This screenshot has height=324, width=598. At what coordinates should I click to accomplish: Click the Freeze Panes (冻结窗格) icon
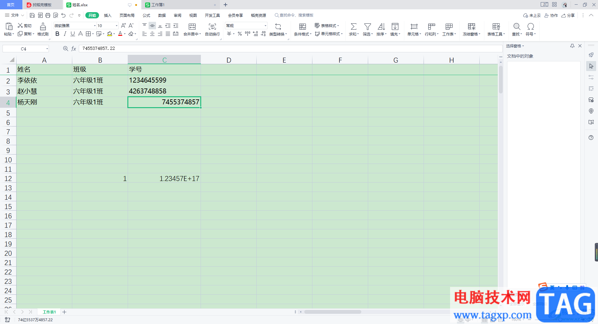click(472, 26)
